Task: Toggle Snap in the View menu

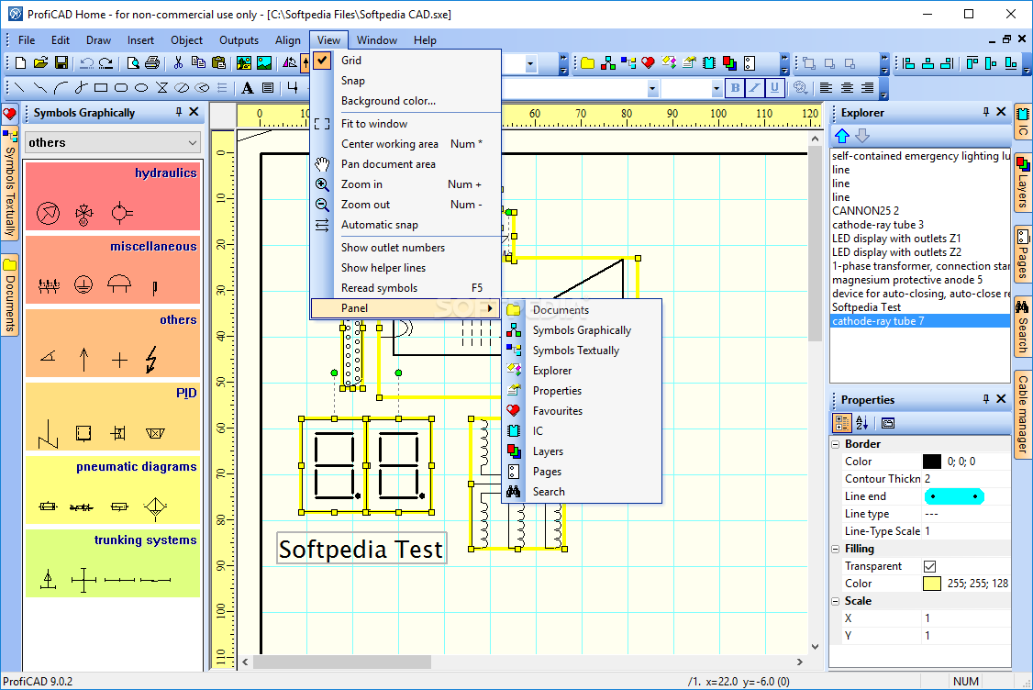Action: pos(405,81)
